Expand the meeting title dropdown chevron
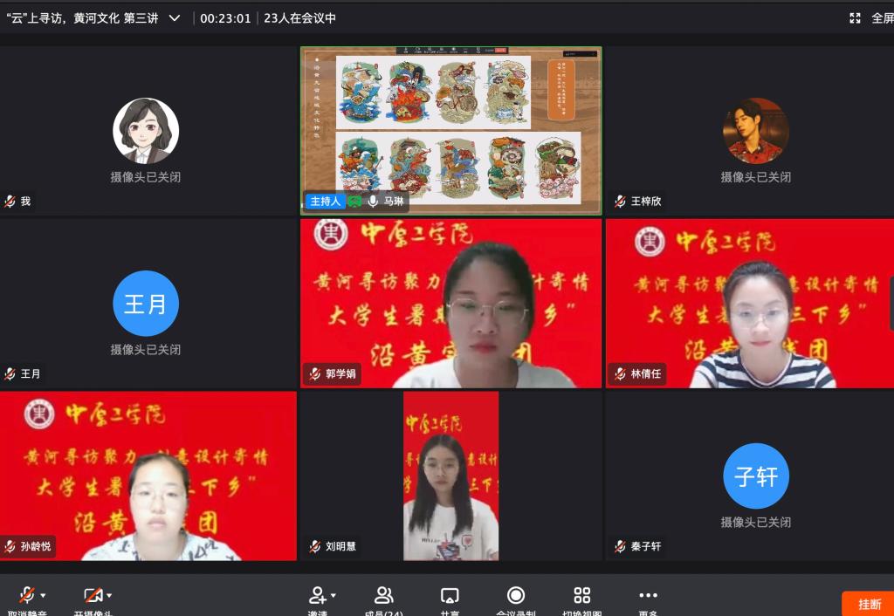Image resolution: width=894 pixels, height=616 pixels. (174, 18)
